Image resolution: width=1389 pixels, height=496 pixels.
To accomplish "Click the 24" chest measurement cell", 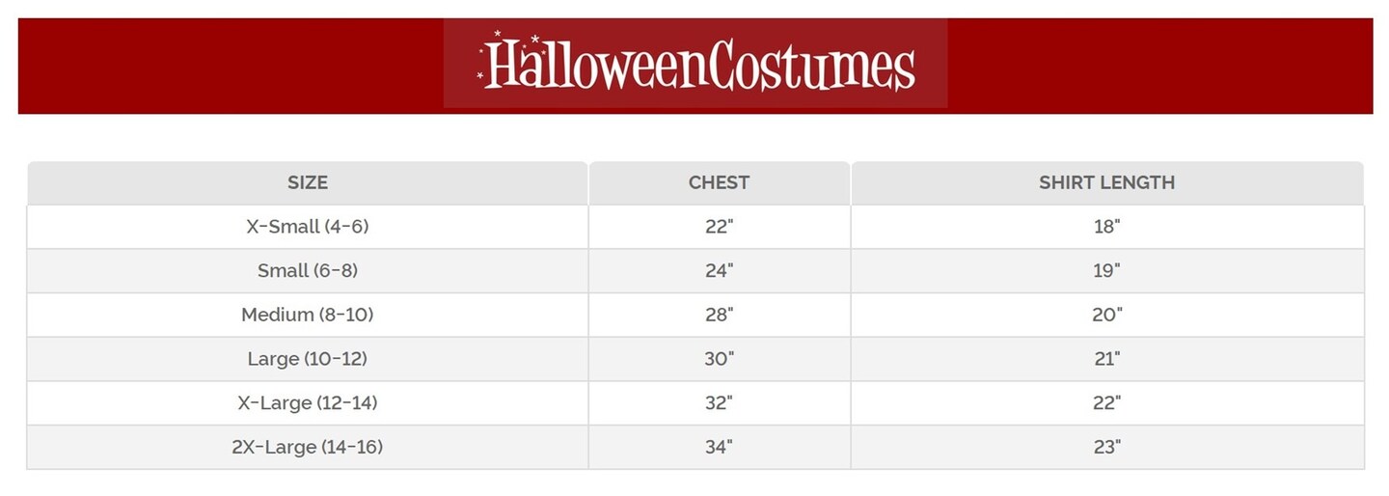I will 719,271.
